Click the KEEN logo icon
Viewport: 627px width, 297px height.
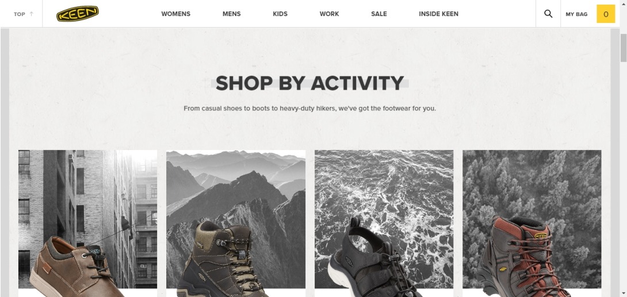[x=78, y=14]
